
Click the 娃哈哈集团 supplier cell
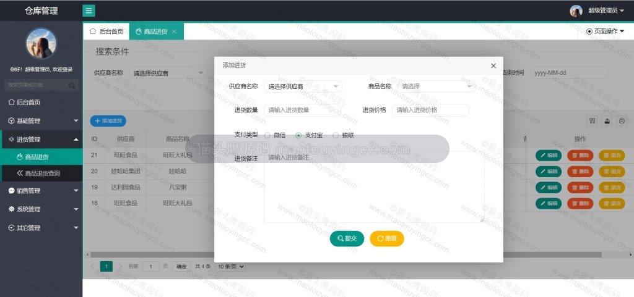pyautogui.click(x=126, y=171)
